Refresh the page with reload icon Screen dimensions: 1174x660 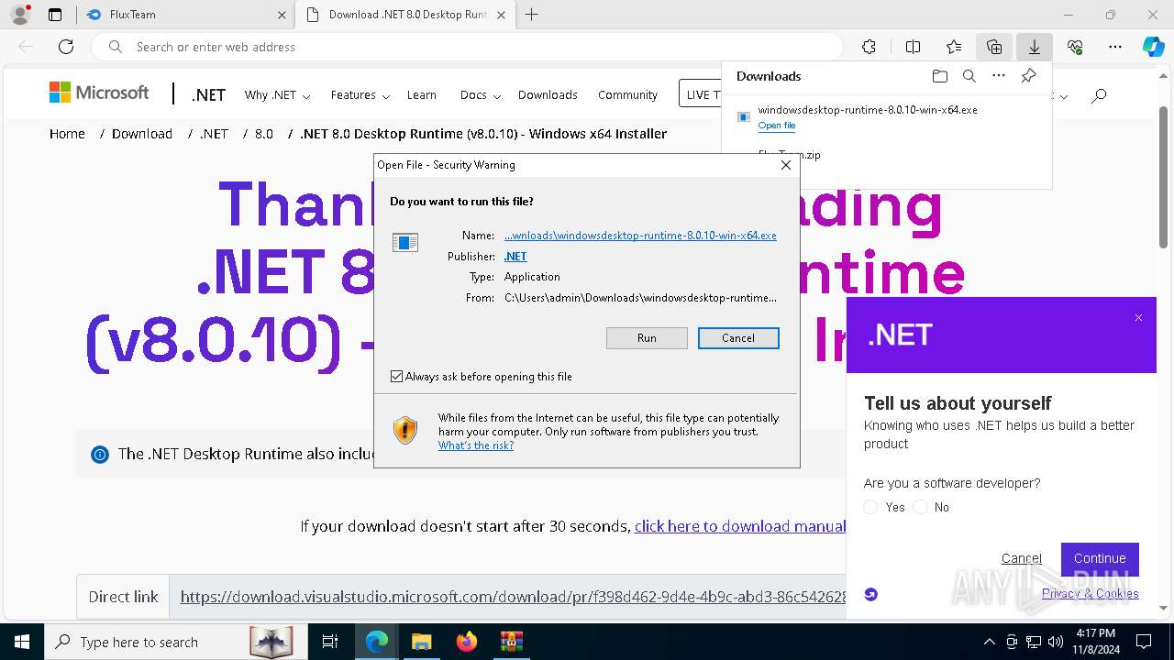click(66, 47)
